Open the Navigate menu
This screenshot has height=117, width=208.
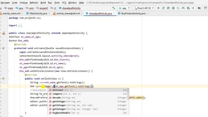tap(5, 3)
